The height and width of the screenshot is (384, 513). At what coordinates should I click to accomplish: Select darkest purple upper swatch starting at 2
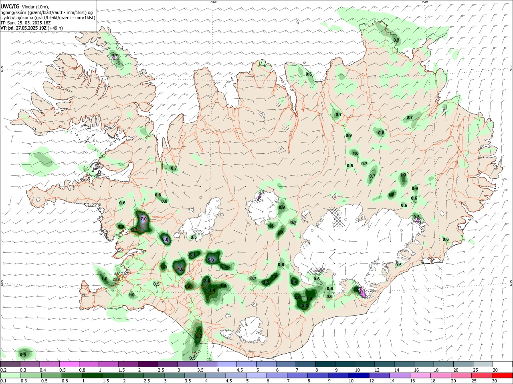(x=148, y=364)
